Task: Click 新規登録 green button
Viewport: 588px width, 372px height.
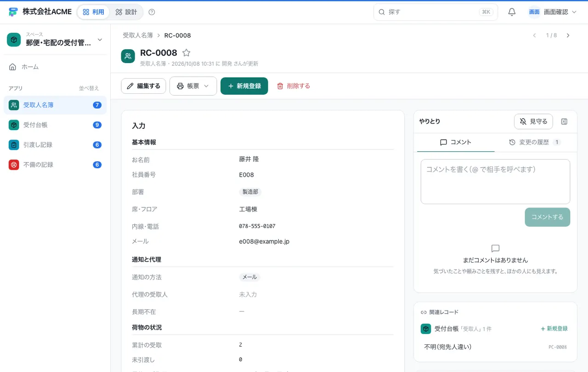Action: pyautogui.click(x=244, y=86)
